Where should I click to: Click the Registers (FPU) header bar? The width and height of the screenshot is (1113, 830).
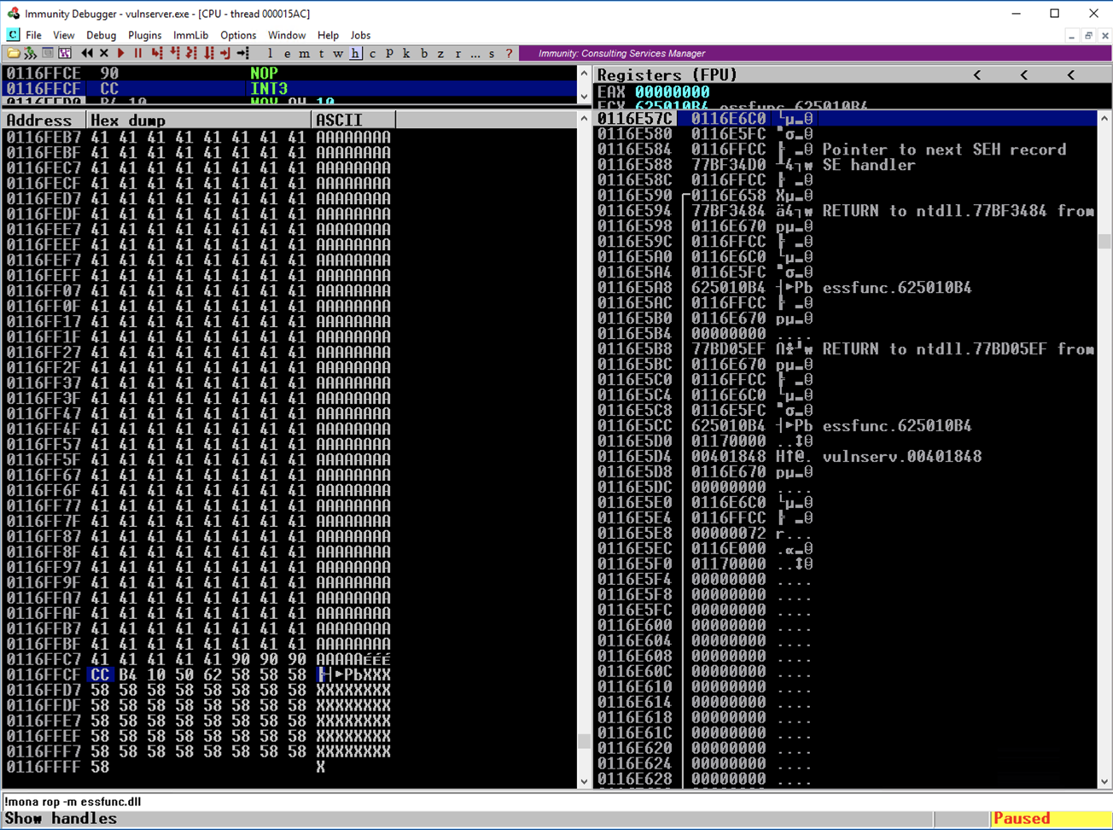[854, 75]
